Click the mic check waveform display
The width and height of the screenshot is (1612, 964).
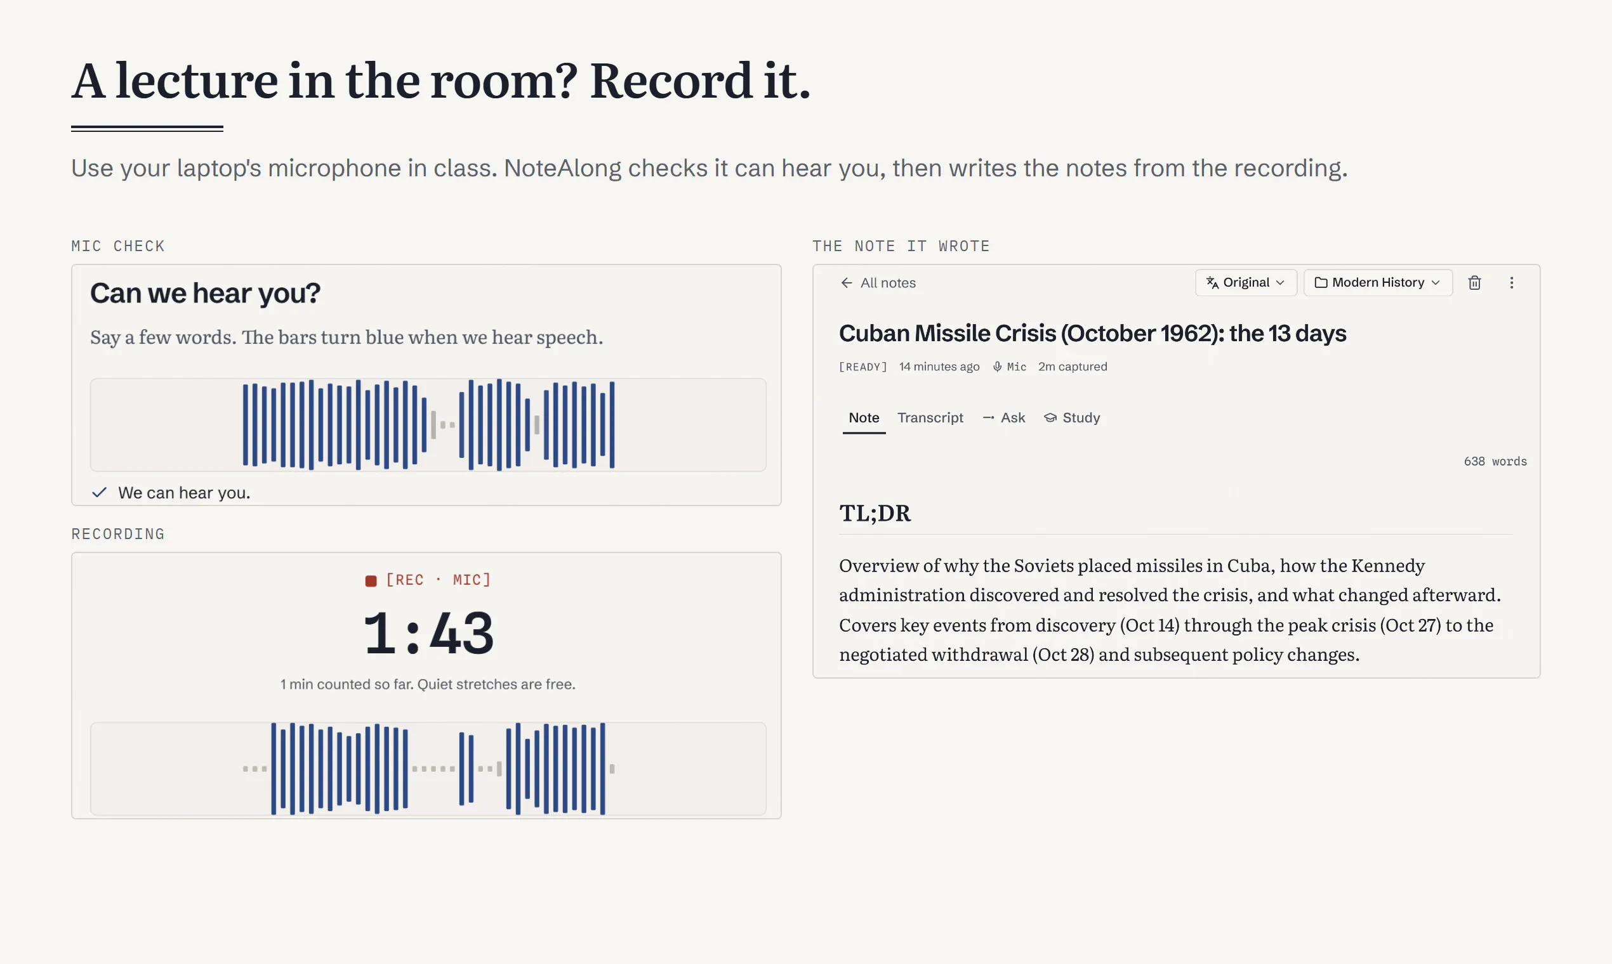428,425
